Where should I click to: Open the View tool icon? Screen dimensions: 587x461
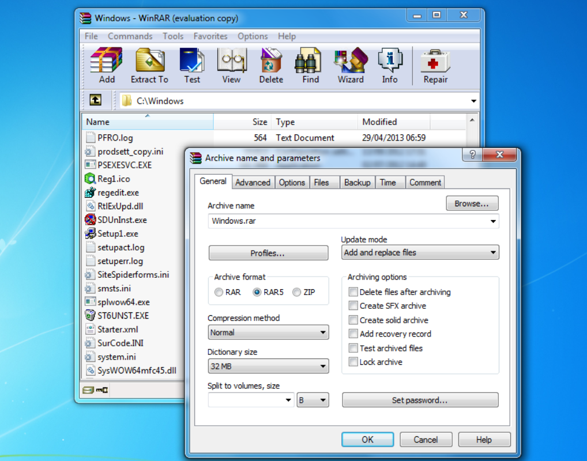pyautogui.click(x=232, y=61)
